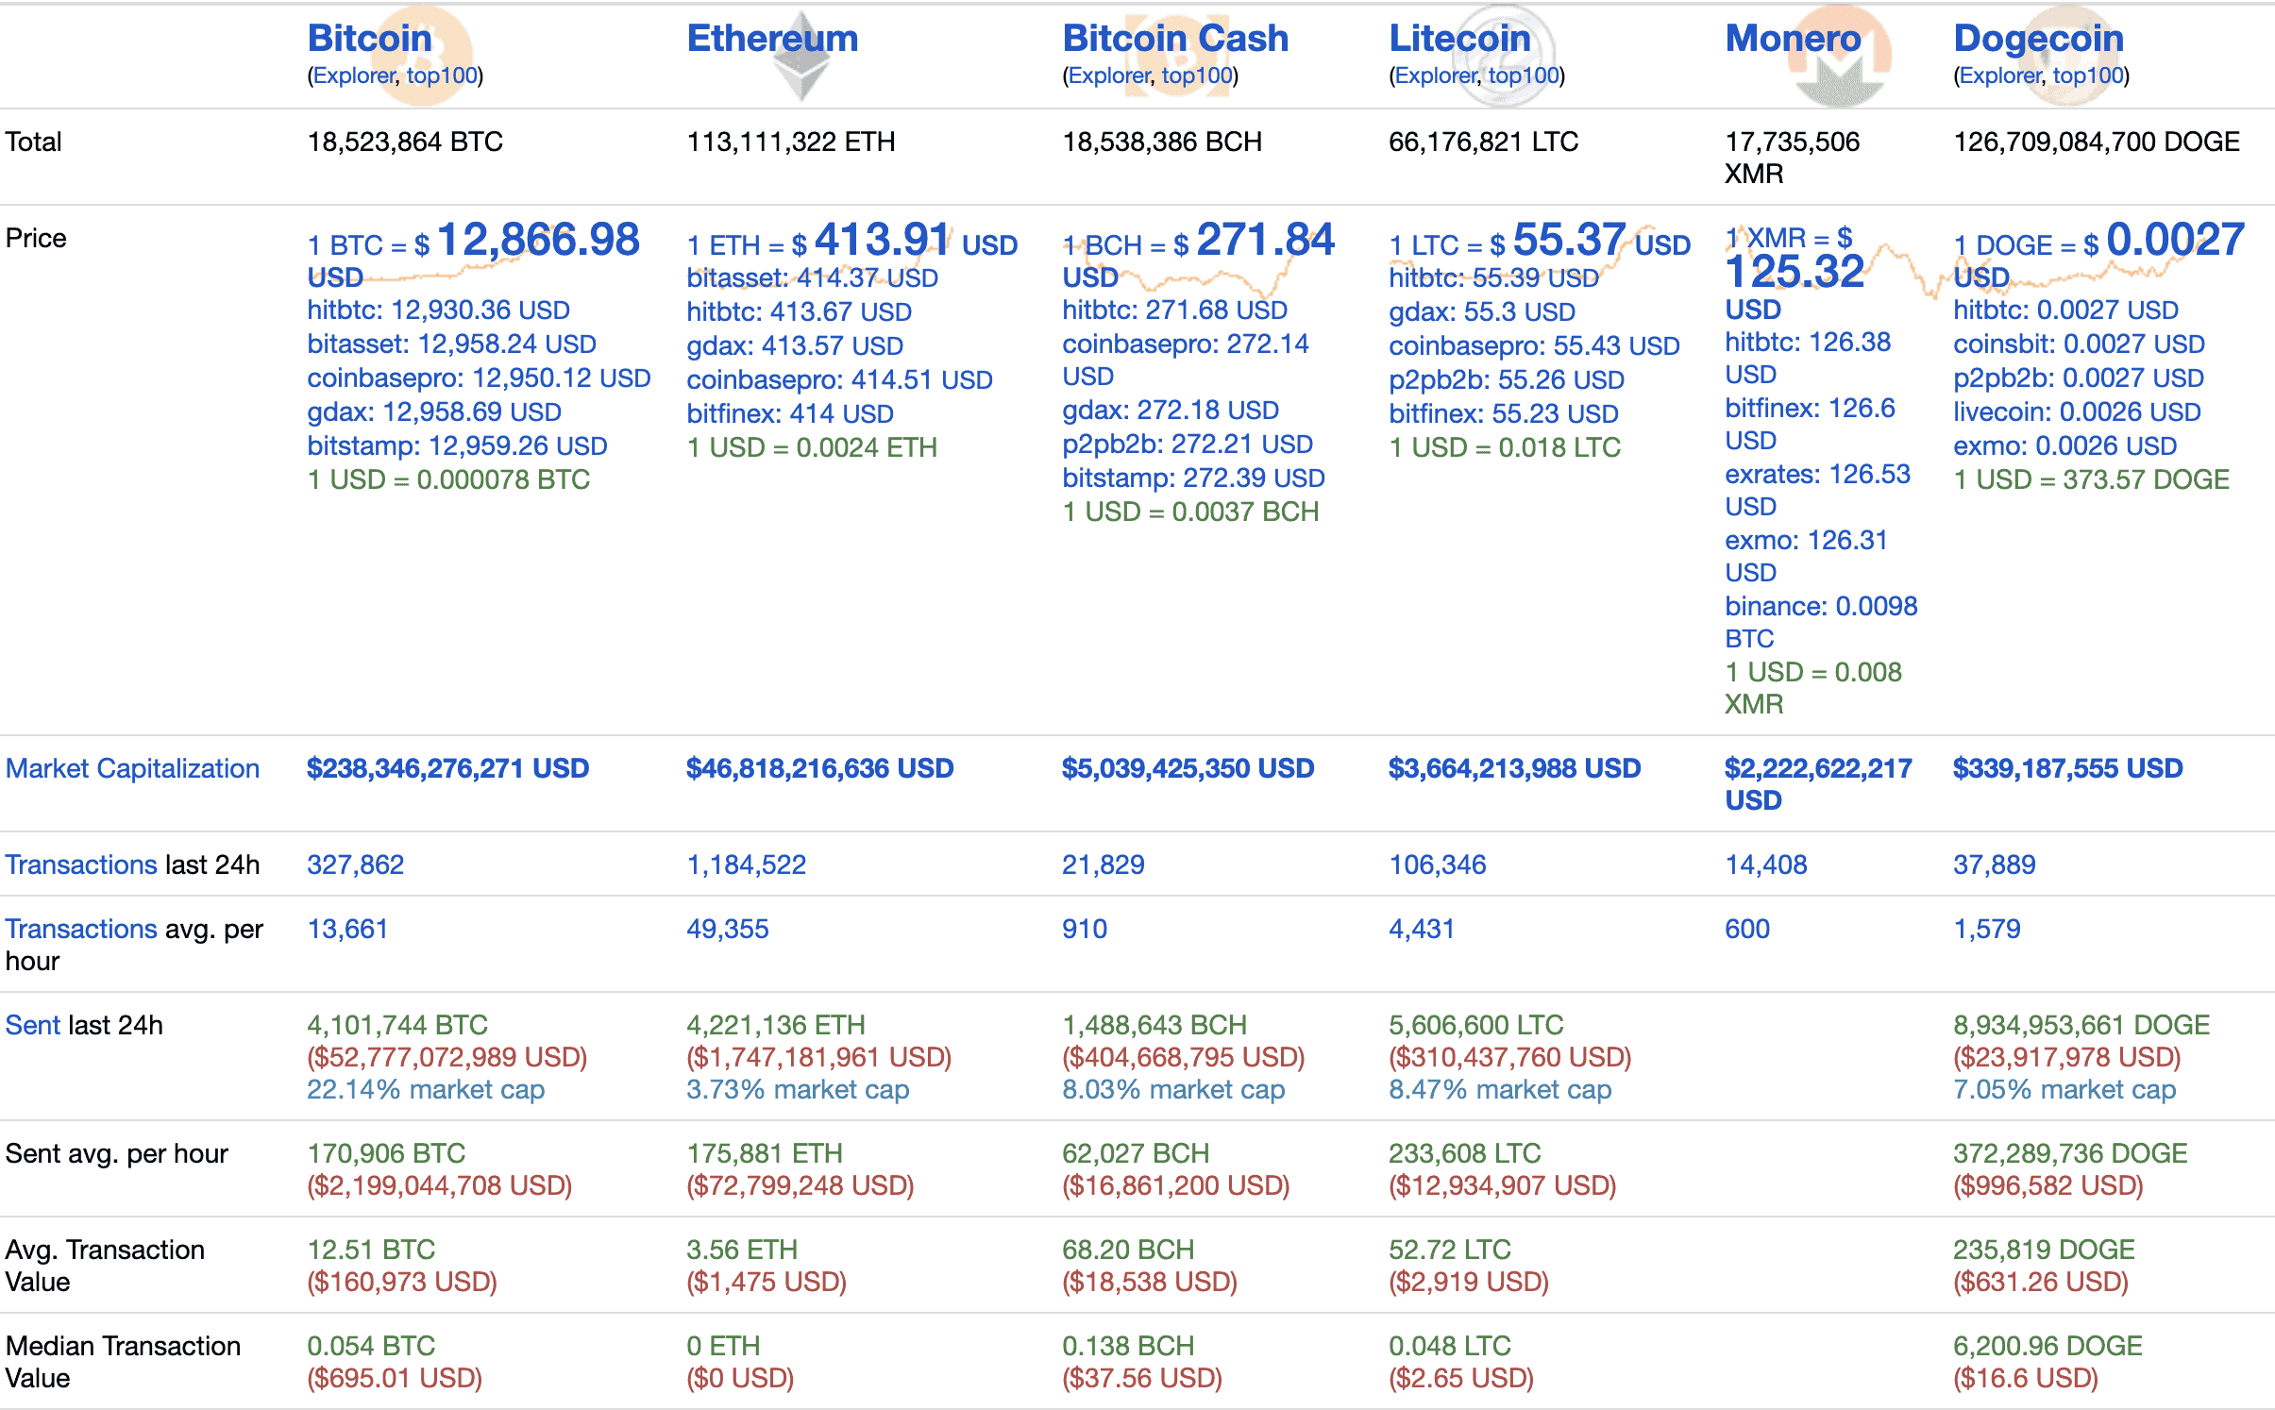Open the Monero heading link

point(1793,38)
